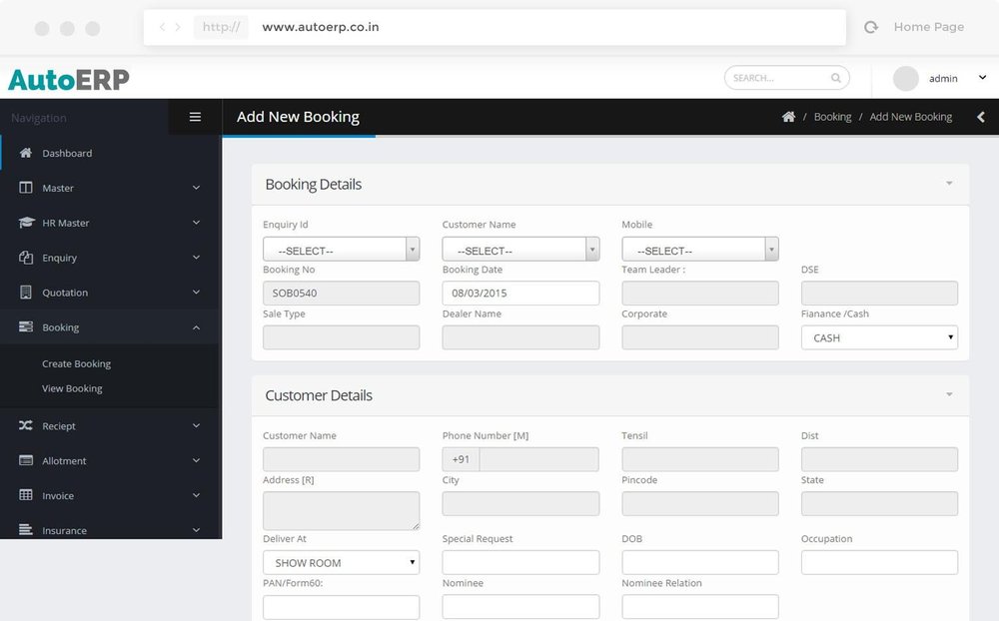Click the Address [R] text area

tap(341, 511)
